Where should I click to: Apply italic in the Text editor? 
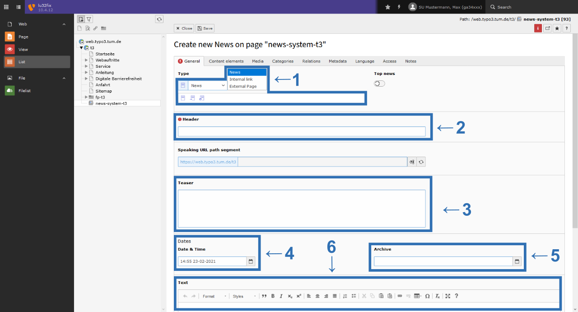[281, 296]
